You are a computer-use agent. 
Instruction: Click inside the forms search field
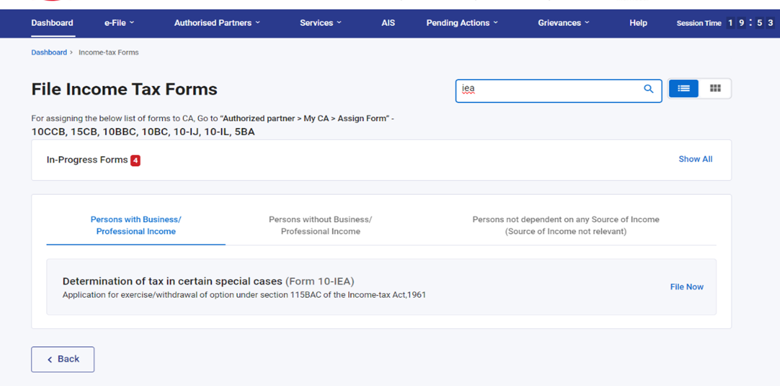click(544, 89)
